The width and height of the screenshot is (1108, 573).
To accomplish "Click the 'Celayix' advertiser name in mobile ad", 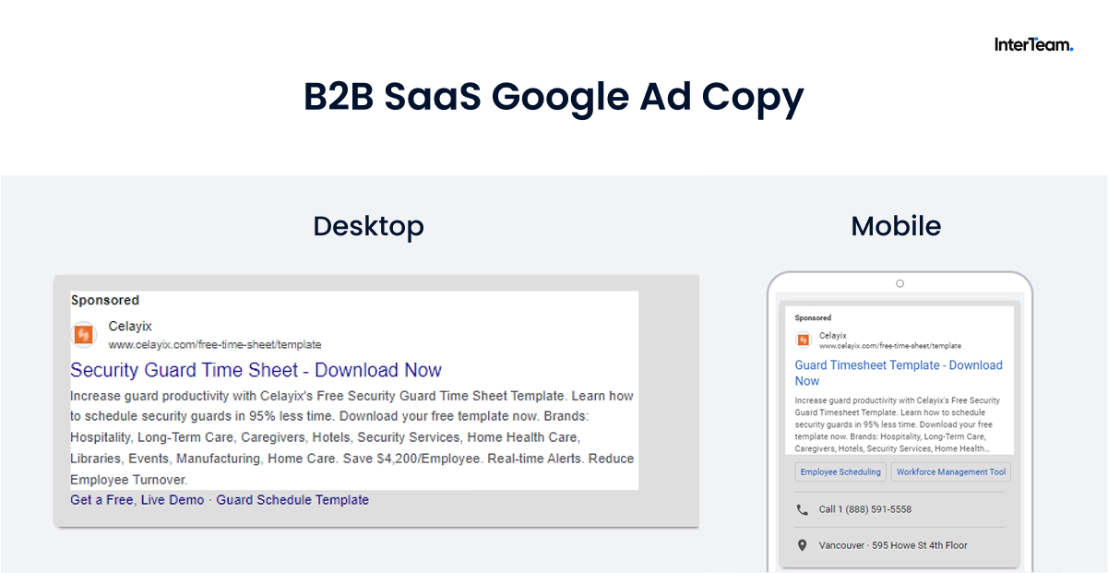I will (833, 336).
